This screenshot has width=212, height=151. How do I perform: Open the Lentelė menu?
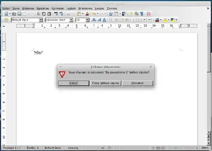71,8
